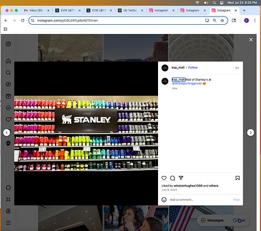
Task: Open hamburger More menu in sidebar
Action: 8,223
